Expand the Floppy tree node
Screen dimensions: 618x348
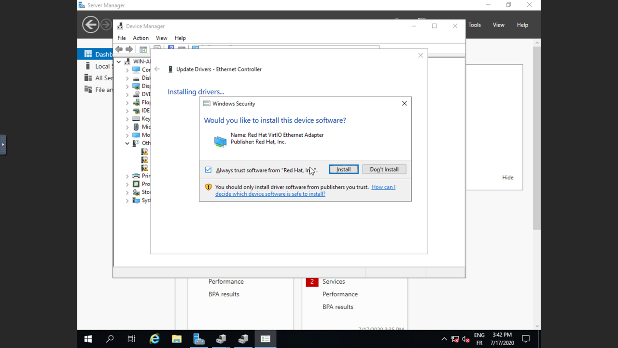tap(127, 103)
